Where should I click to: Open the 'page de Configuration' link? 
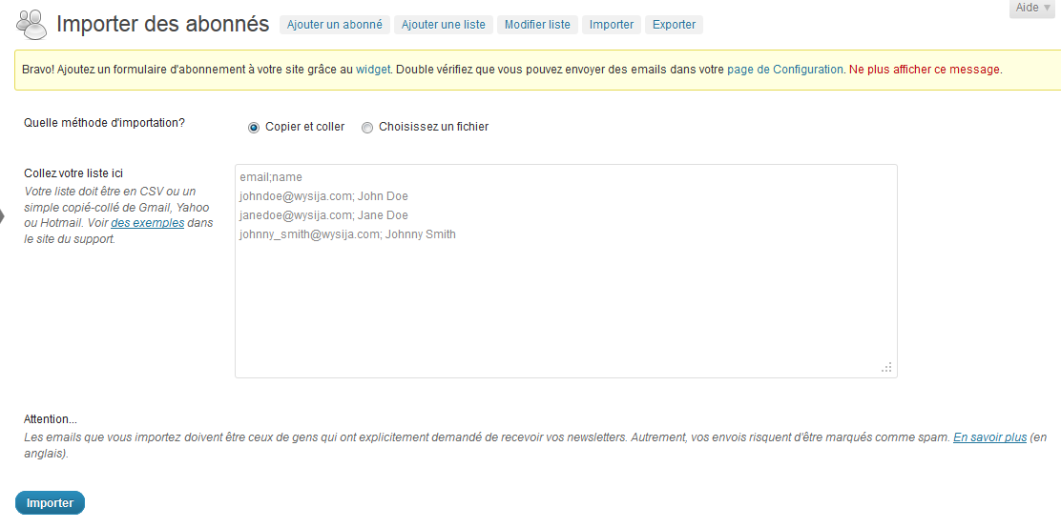785,69
